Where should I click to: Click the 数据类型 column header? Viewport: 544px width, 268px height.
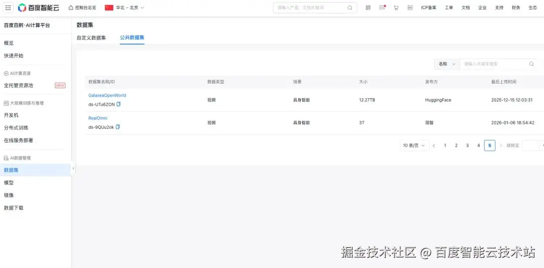click(216, 82)
